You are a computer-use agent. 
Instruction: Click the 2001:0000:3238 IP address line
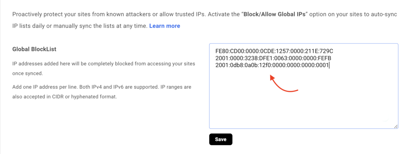pyautogui.click(x=273, y=58)
